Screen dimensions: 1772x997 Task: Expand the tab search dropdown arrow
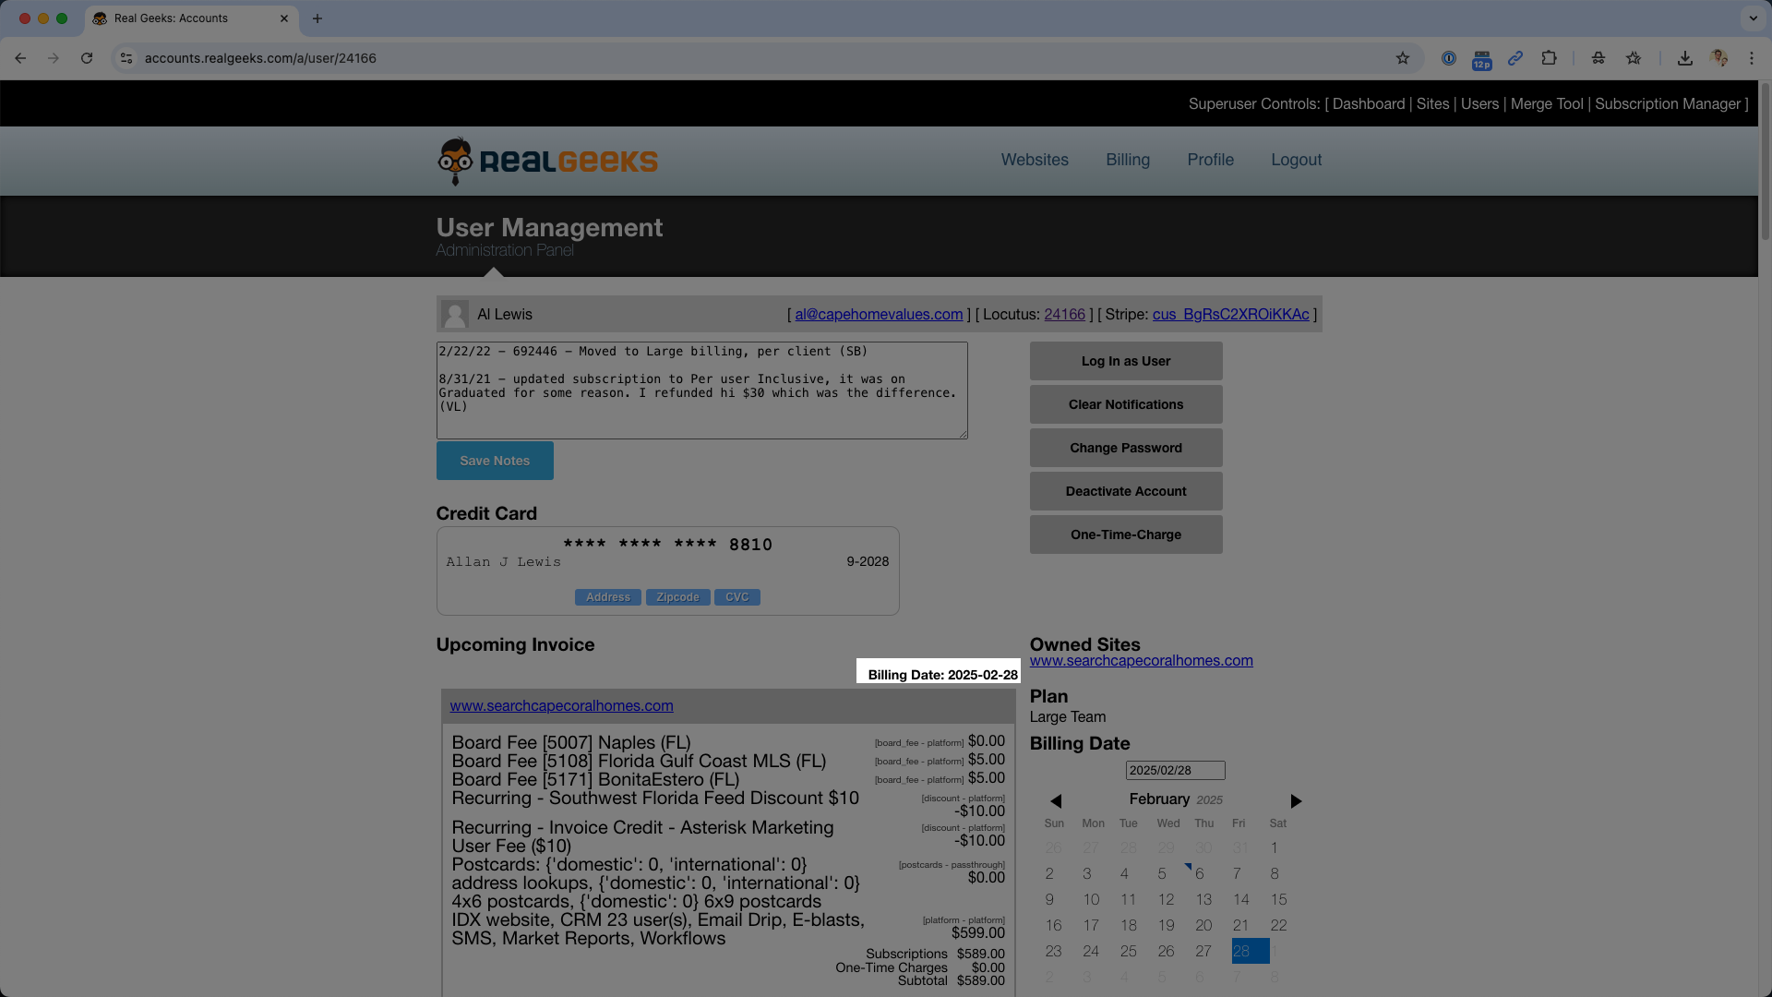[x=1753, y=18]
